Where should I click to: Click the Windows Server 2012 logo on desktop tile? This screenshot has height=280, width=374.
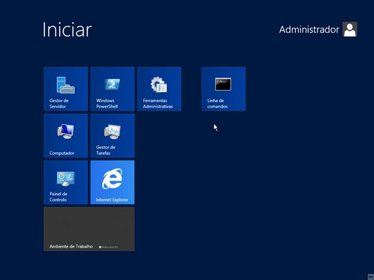coord(108,247)
